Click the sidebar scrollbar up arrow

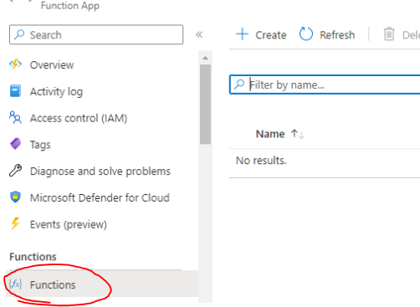pos(206,58)
